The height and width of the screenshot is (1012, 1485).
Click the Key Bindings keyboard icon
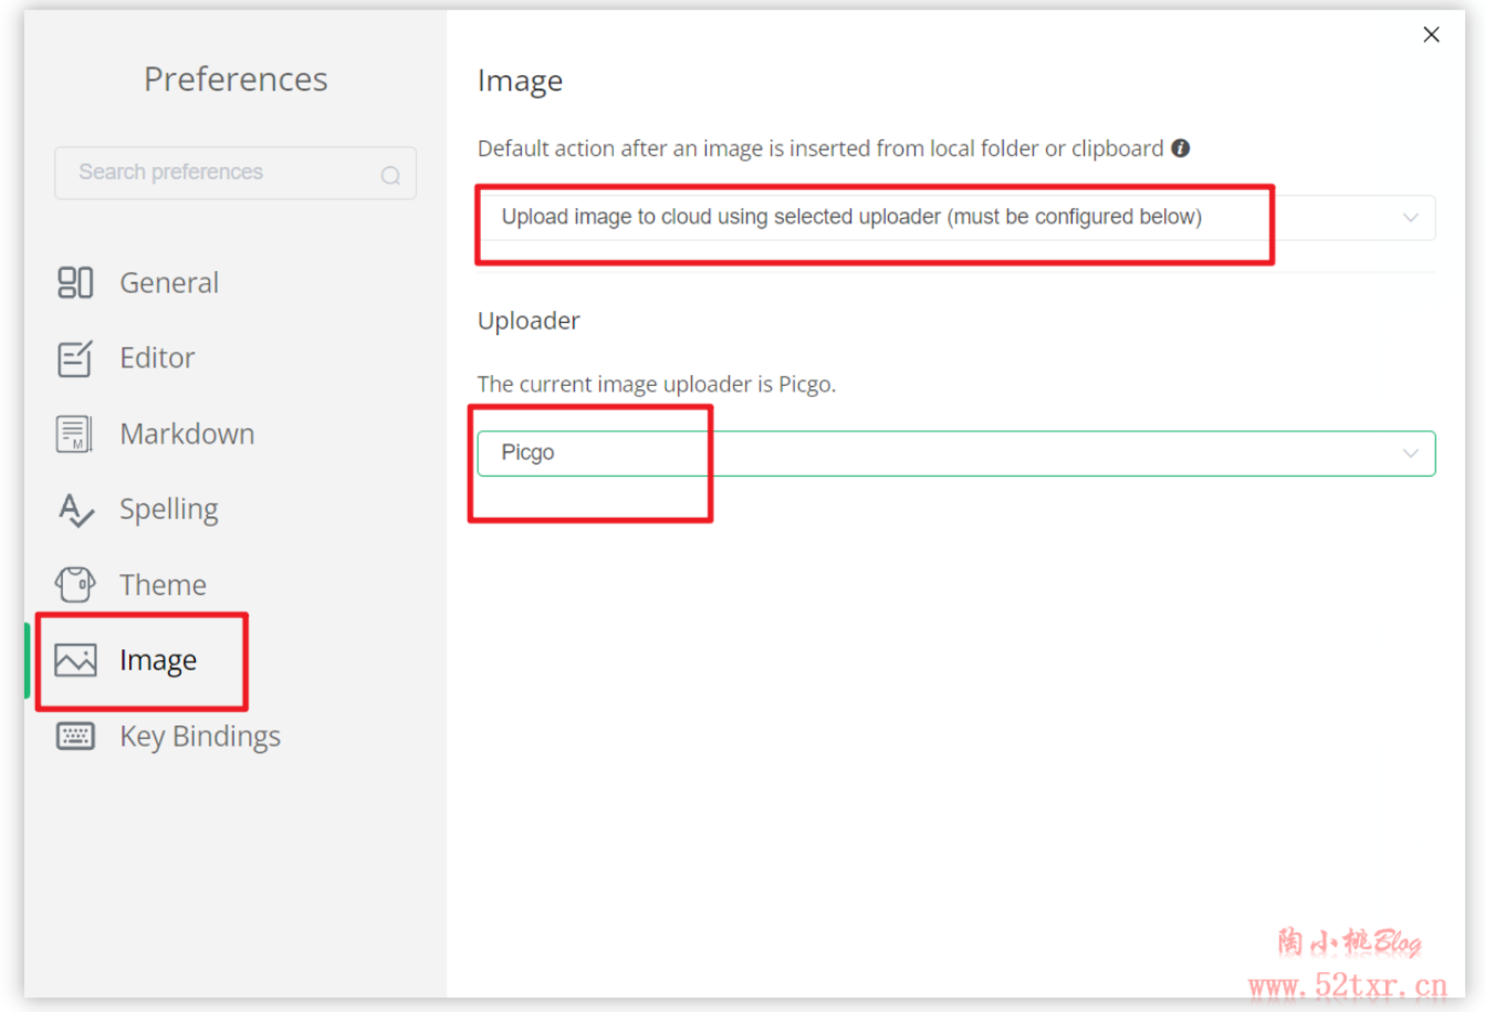click(x=75, y=736)
